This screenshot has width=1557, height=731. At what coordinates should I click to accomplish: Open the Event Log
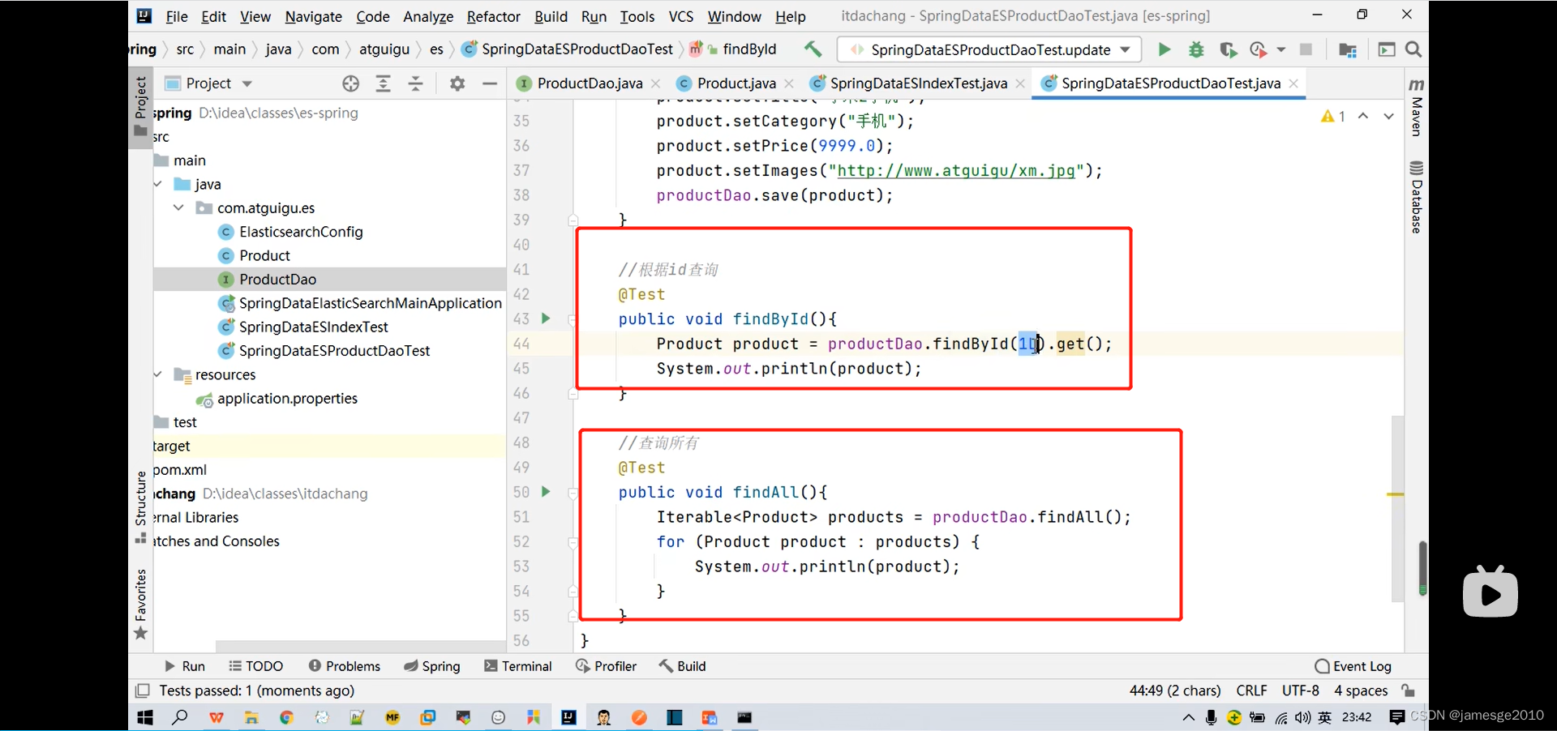(1353, 666)
